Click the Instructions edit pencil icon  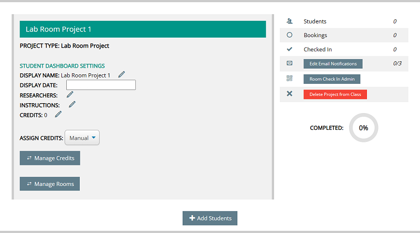(72, 104)
